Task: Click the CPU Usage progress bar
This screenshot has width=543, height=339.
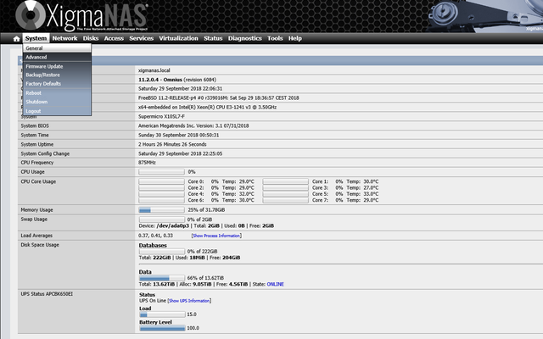Action: tap(161, 172)
